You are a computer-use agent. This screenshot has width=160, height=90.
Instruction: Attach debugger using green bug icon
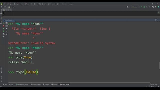click(4, 31)
